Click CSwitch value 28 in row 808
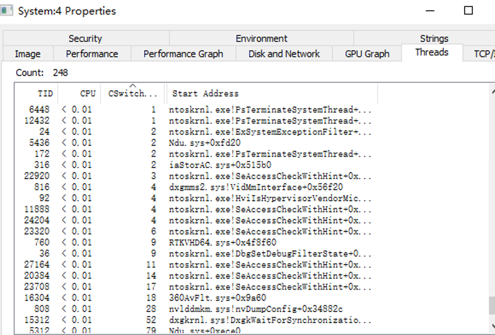The width and height of the screenshot is (495, 335). (151, 309)
